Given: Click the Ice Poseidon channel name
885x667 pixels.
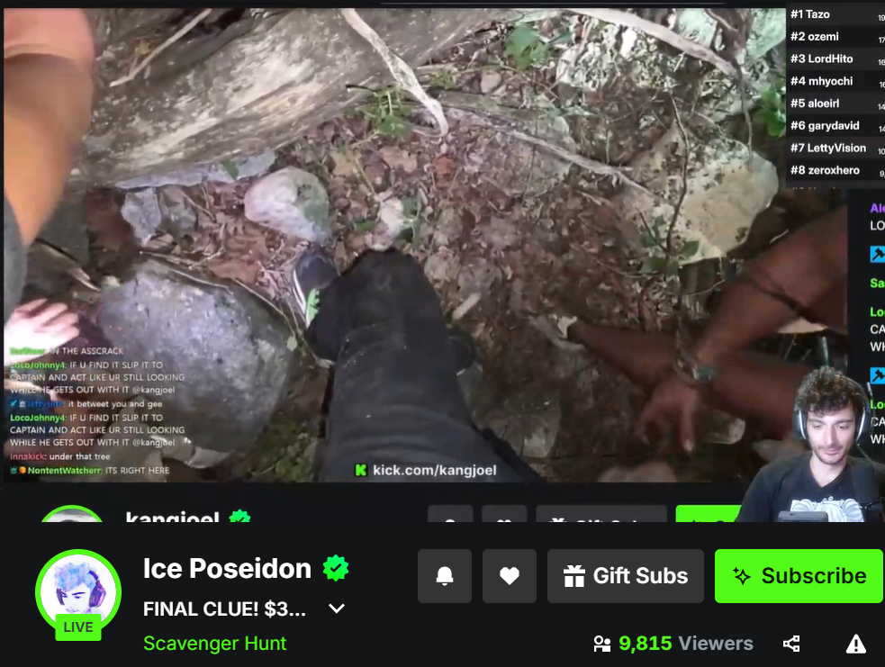Looking at the screenshot, I should [x=227, y=568].
